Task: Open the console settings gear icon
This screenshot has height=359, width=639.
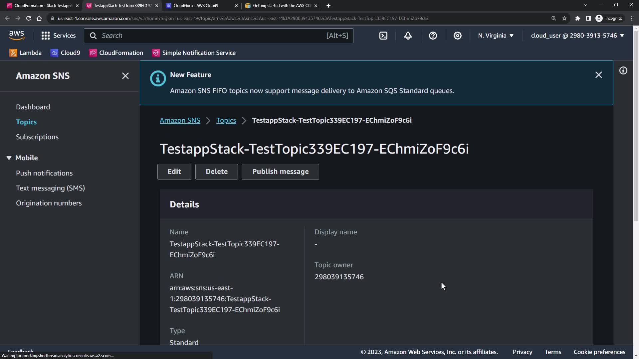Action: [458, 36]
